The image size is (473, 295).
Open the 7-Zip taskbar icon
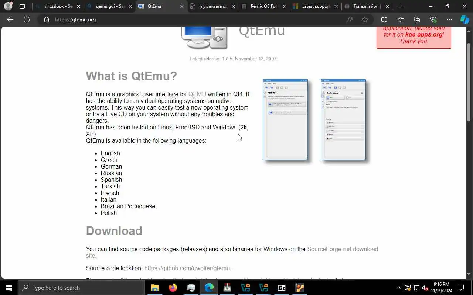coord(282,288)
